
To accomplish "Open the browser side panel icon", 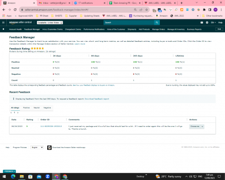I will pyautogui.click(x=210, y=10).
